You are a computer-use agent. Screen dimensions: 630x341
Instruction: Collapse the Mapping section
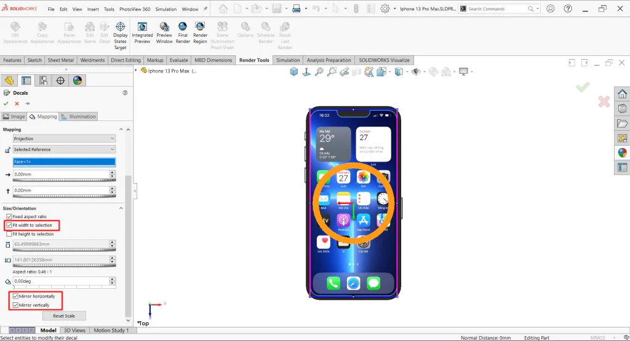(121, 129)
